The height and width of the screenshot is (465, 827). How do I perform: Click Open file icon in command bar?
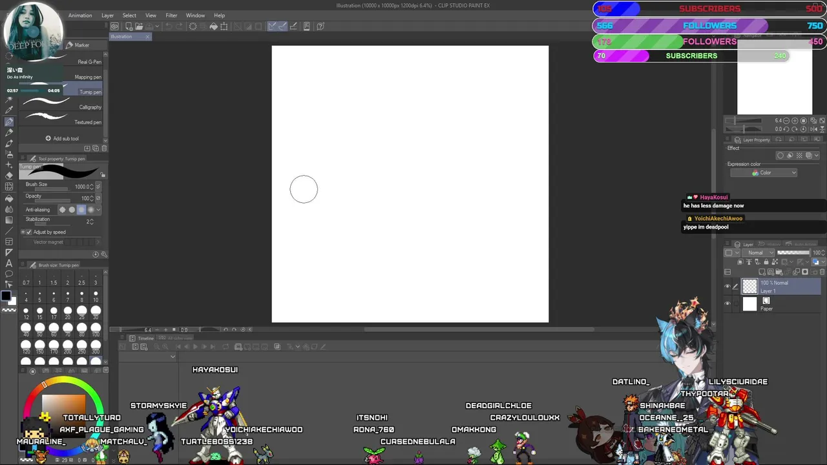coord(140,26)
